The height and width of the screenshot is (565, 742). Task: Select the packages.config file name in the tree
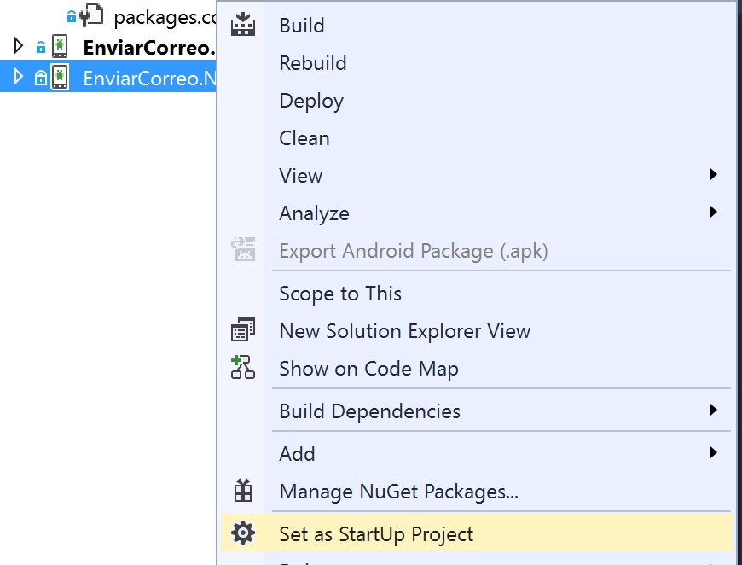tap(164, 16)
